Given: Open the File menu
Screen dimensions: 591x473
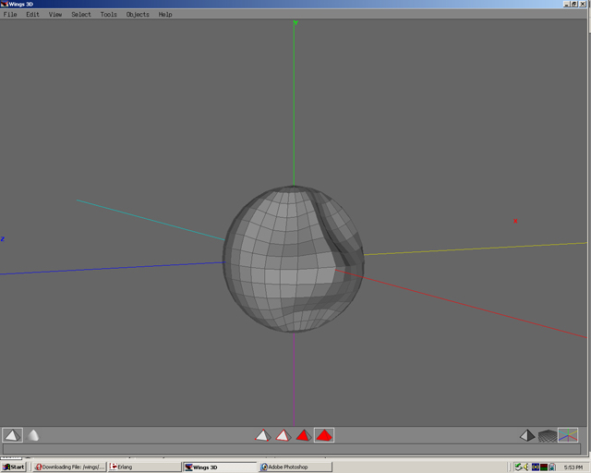Looking at the screenshot, I should click(x=10, y=15).
